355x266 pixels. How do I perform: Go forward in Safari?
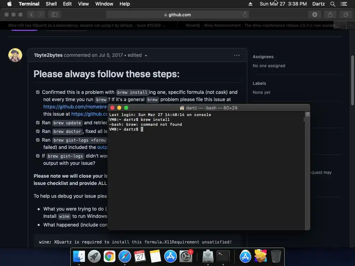(x=40, y=15)
